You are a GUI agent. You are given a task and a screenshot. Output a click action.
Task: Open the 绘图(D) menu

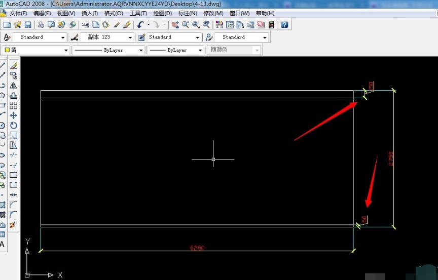pyautogui.click(x=163, y=13)
